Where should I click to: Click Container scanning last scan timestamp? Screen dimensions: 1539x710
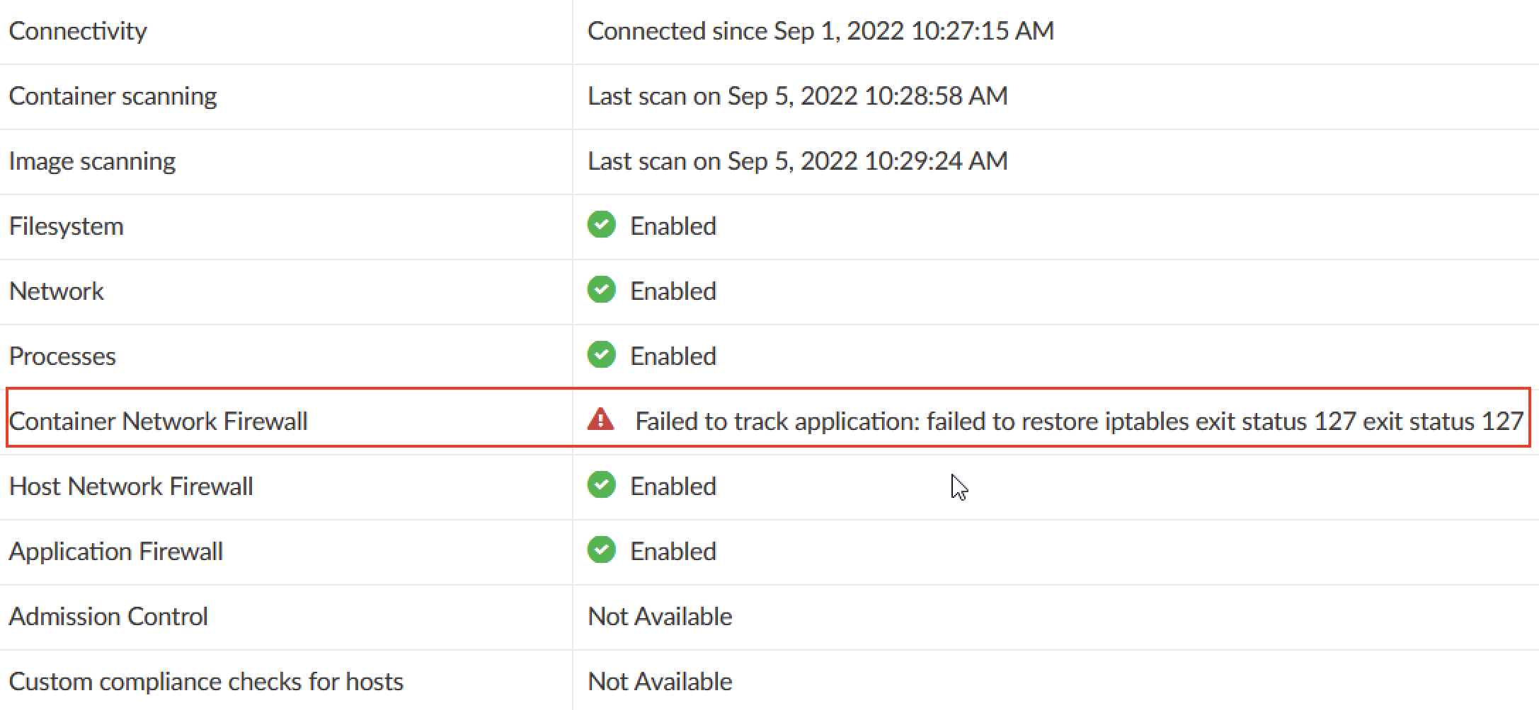pos(797,96)
